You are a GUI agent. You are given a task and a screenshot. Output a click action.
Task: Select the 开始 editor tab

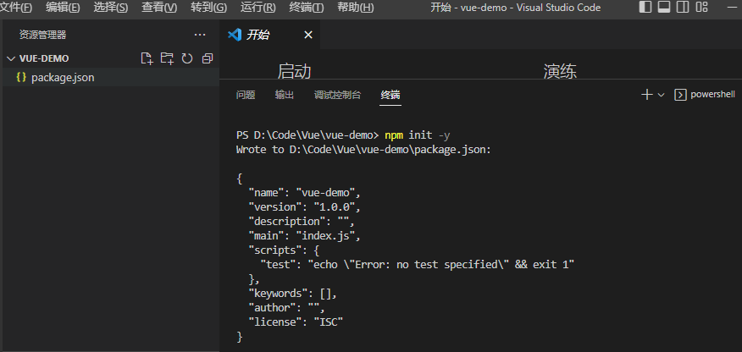click(269, 35)
